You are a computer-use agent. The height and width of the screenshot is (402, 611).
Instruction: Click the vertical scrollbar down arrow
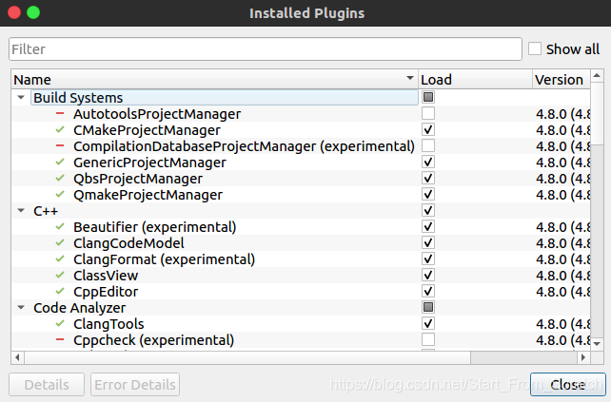(x=597, y=344)
